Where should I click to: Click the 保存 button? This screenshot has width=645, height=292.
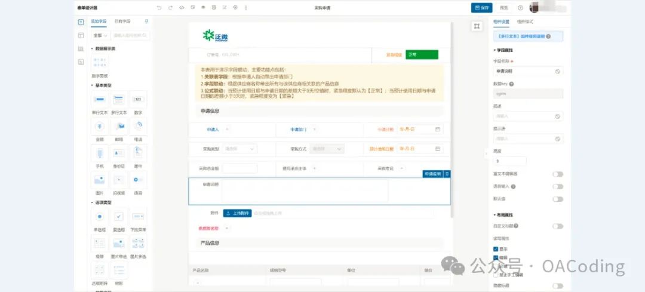481,8
